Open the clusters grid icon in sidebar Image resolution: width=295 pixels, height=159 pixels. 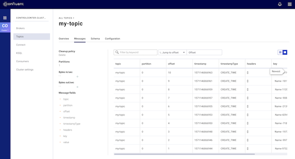click(5, 18)
